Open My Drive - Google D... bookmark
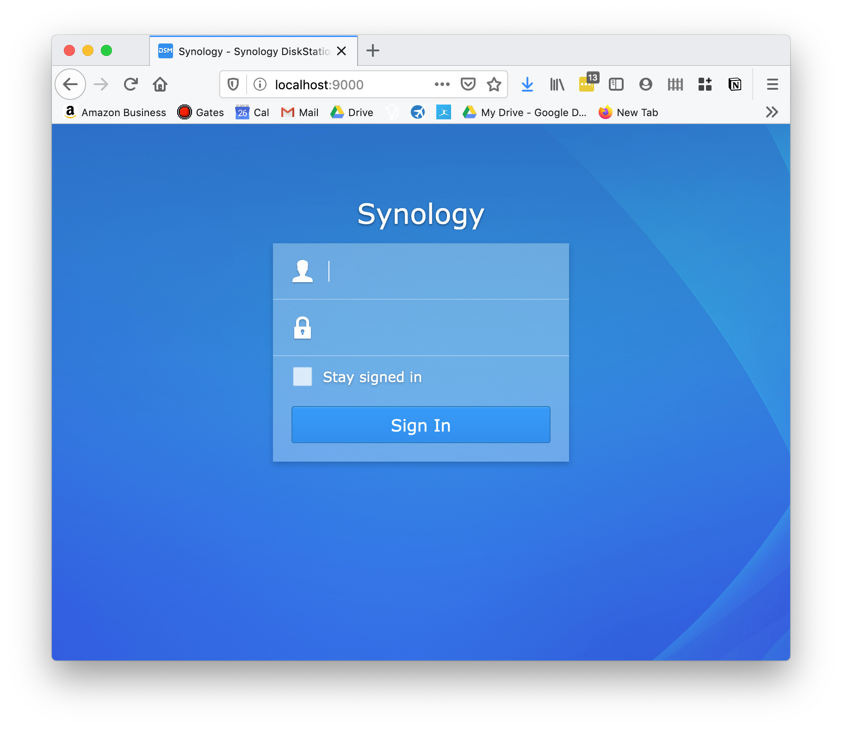Image resolution: width=842 pixels, height=729 pixels. click(x=525, y=112)
